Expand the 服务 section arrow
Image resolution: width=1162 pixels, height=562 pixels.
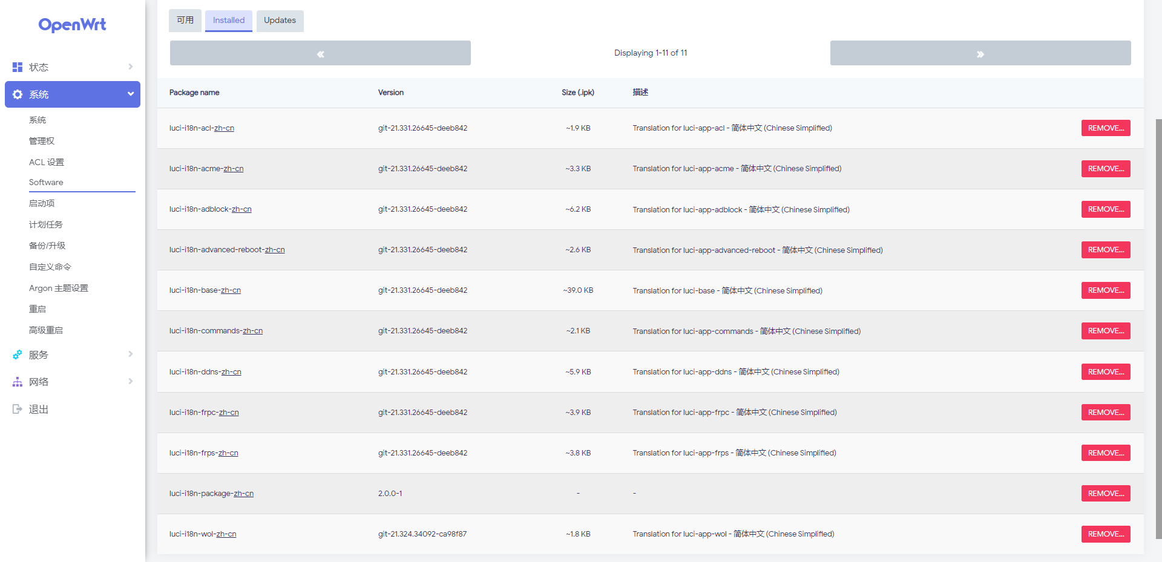[x=130, y=355]
